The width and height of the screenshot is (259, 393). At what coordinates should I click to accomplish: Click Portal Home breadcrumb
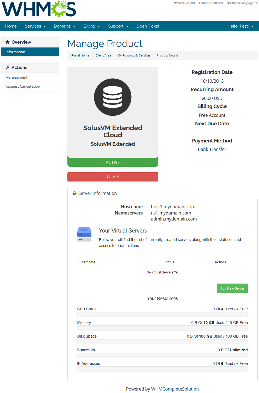pos(80,55)
